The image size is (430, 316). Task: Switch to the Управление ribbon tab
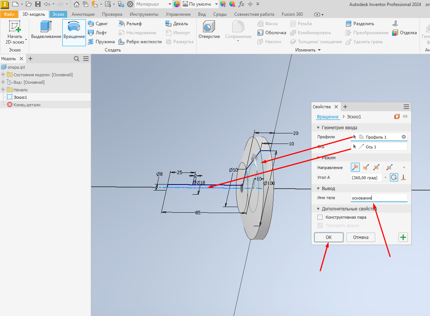coord(178,14)
